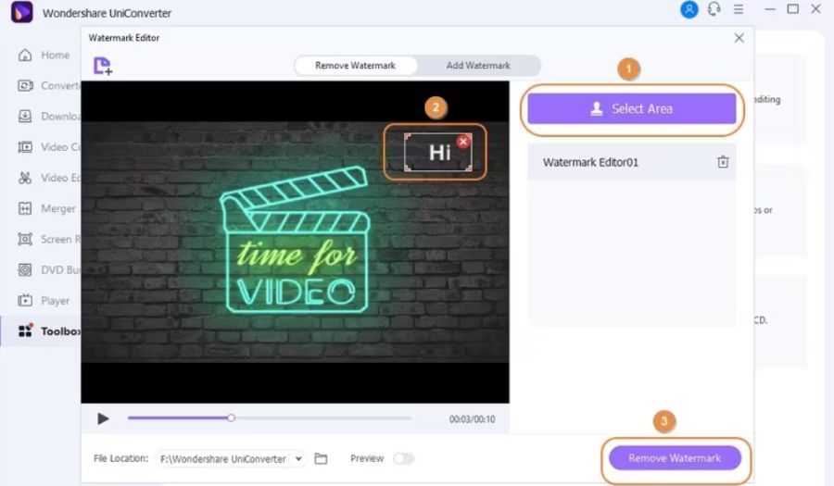This screenshot has height=486, width=834.
Task: Maximize the UniConverter window
Action: tap(792, 9)
